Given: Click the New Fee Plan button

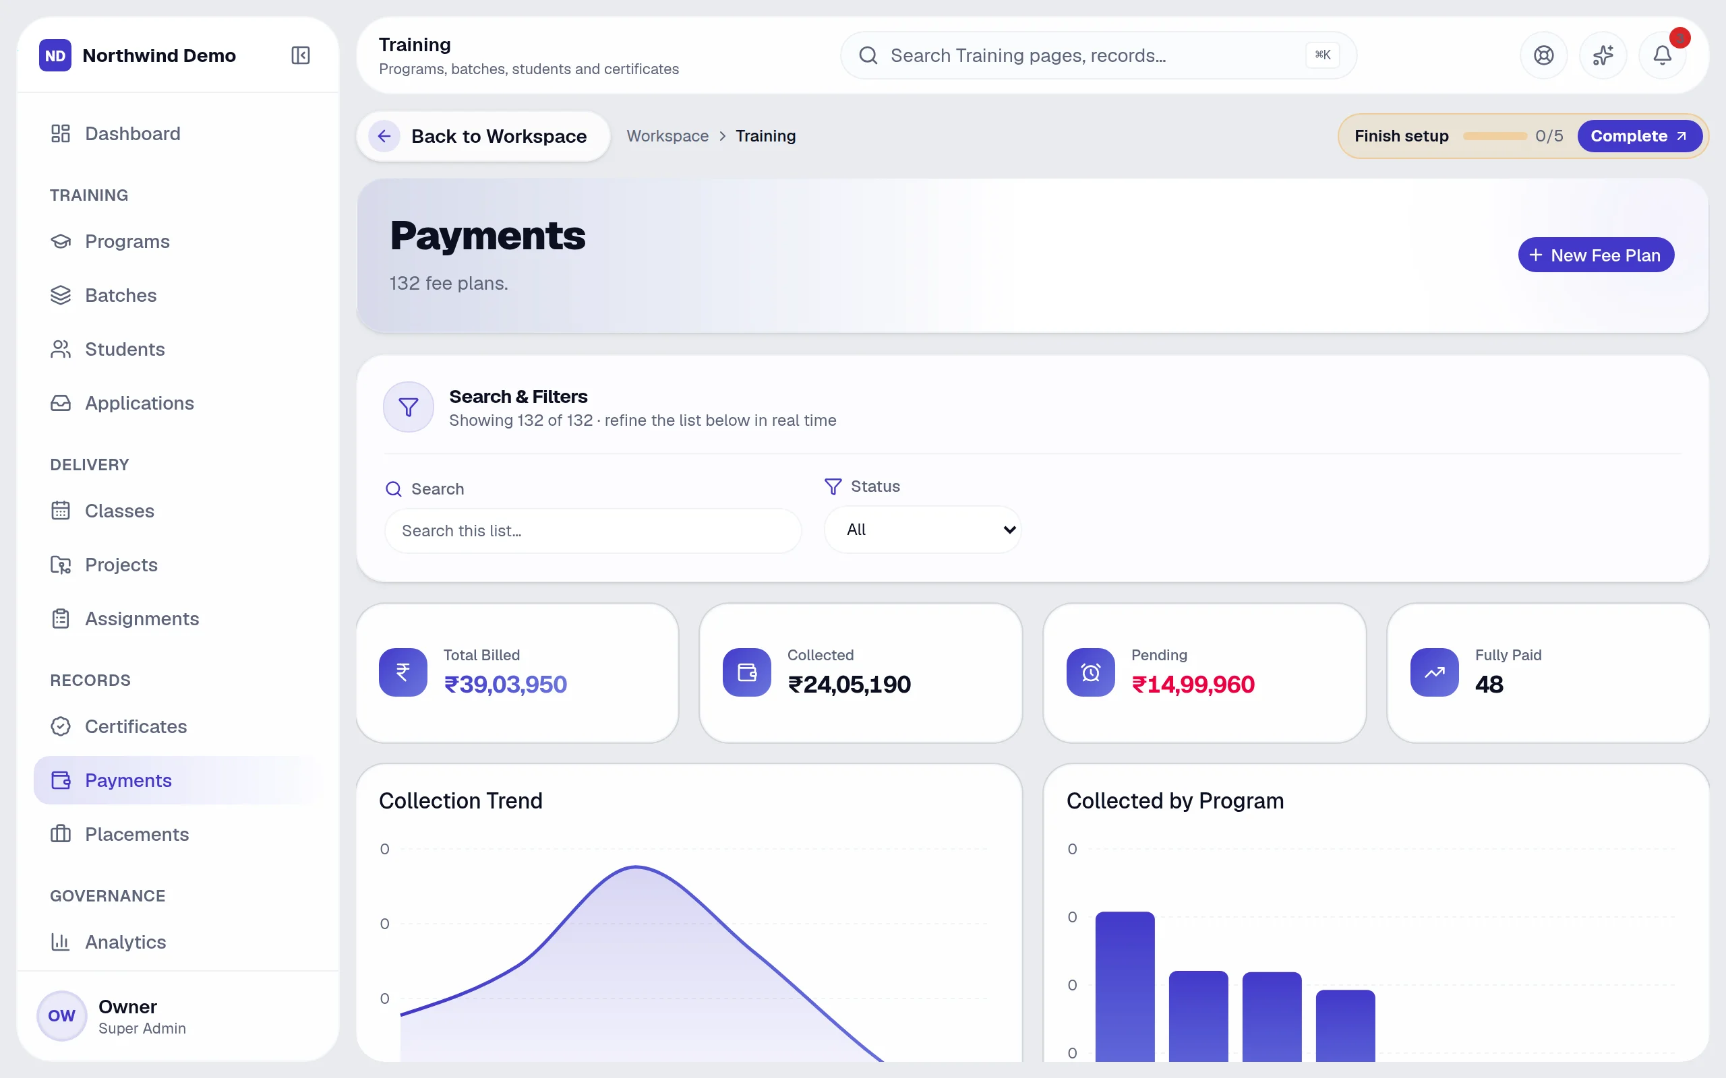Looking at the screenshot, I should pos(1595,255).
